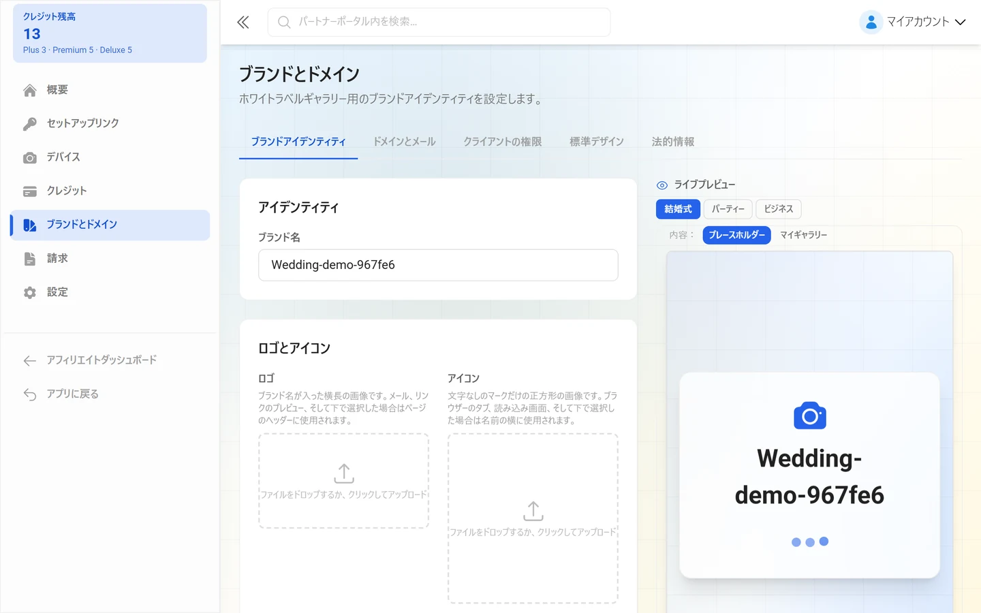
Task: Select the ビジネス preview type
Action: click(779, 209)
